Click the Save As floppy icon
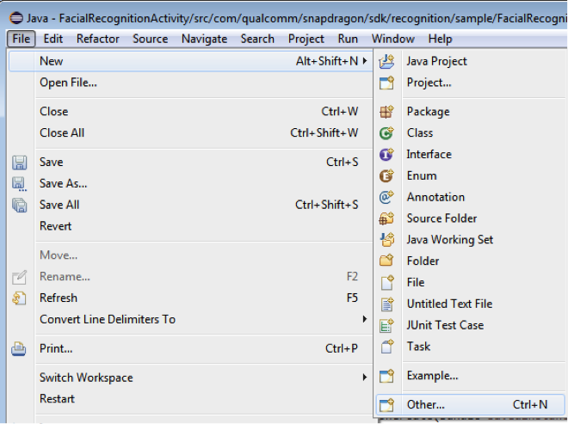The width and height of the screenshot is (568, 424). (x=20, y=184)
